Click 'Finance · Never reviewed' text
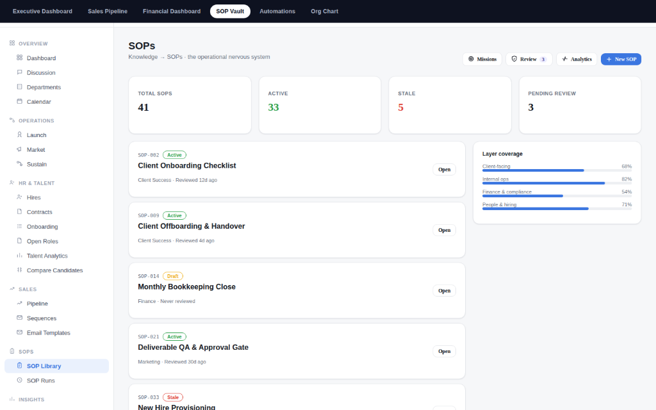Viewport: 656px width, 410px height. pos(167,301)
